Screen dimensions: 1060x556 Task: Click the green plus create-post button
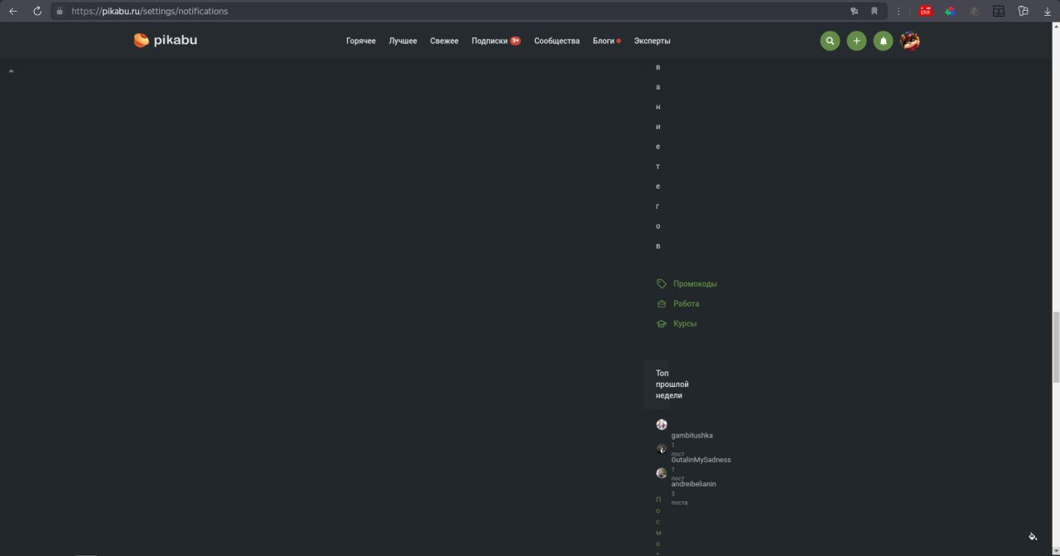(856, 41)
